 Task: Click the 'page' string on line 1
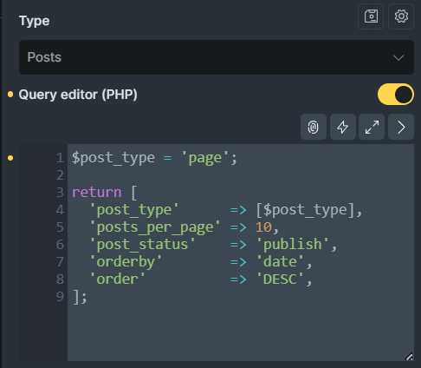click(204, 158)
